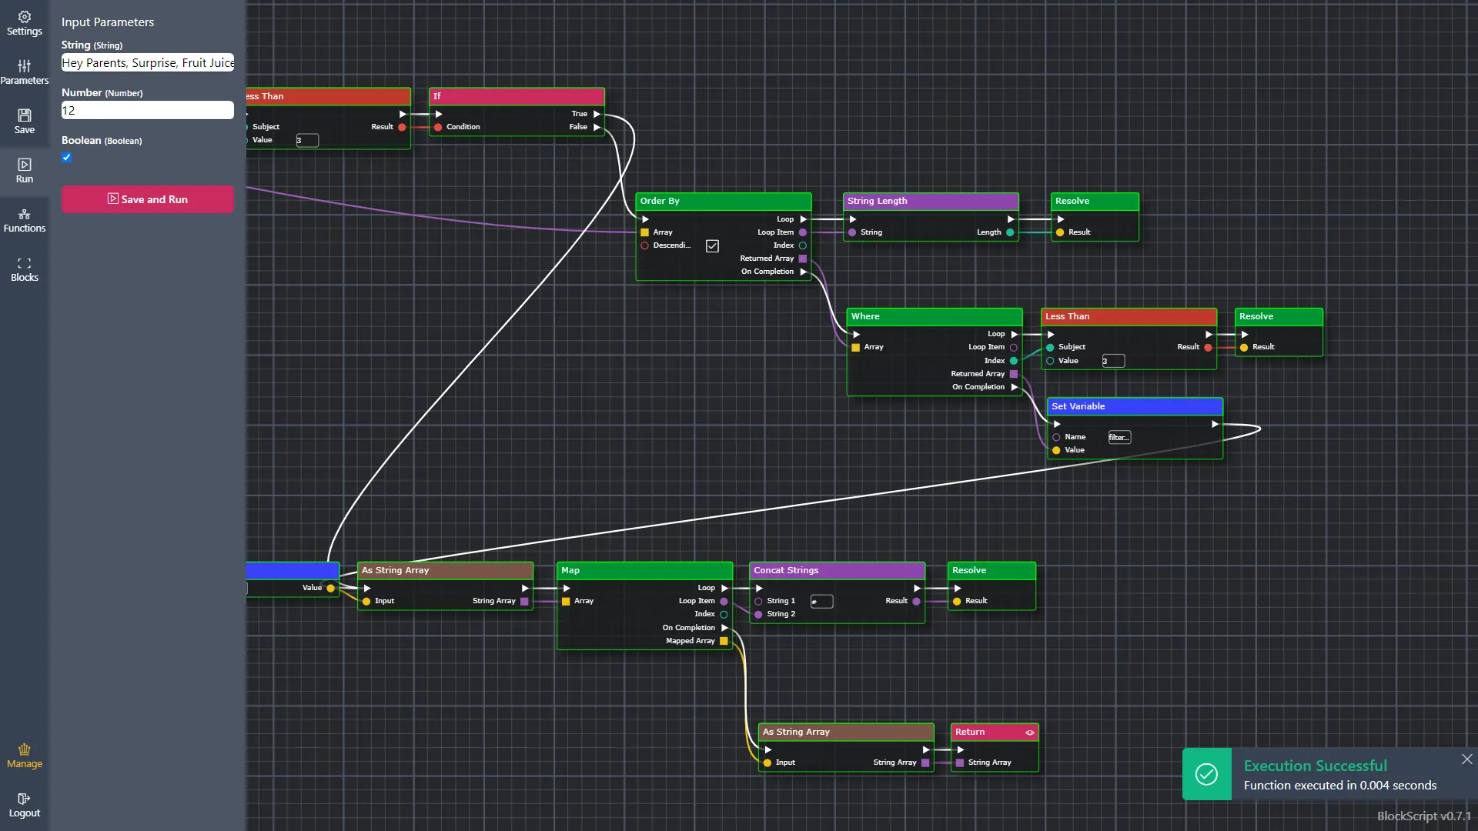The image size is (1478, 831).
Task: Close the Execution Successful notification
Action: [x=1467, y=759]
